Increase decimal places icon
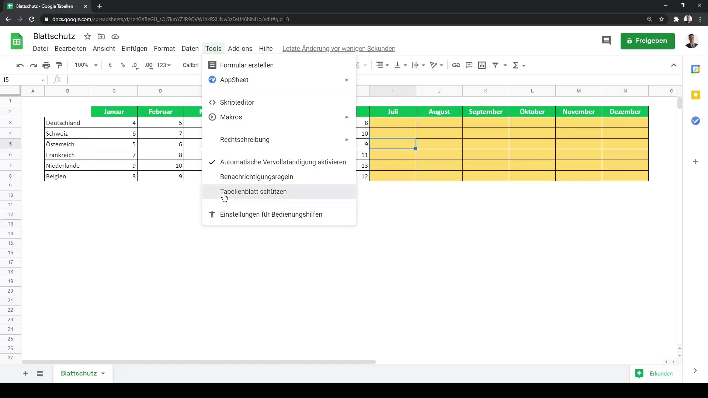The height and width of the screenshot is (398, 708). 149,66
